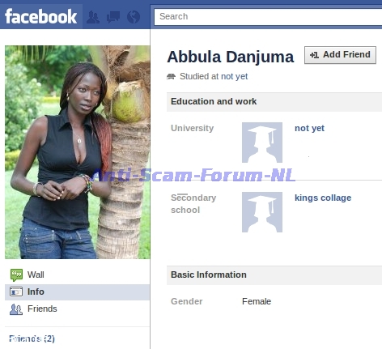The image size is (382, 349).
Task: Open the 'kings collage' school link
Action: (x=323, y=198)
